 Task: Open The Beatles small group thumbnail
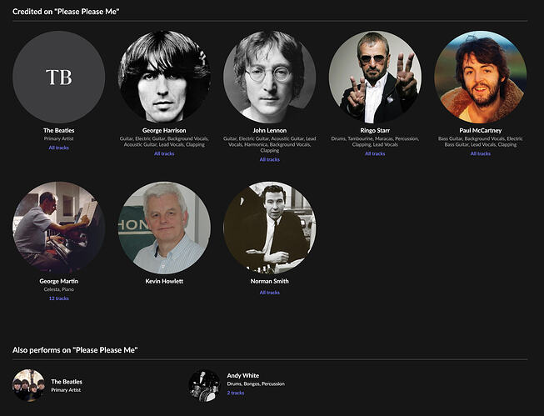tap(29, 385)
